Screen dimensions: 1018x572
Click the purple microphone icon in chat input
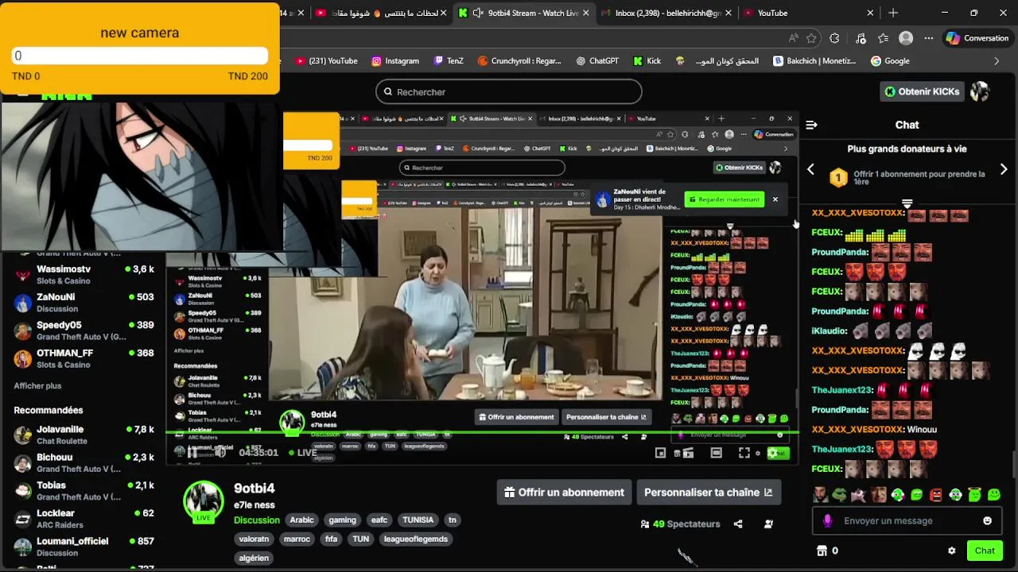coord(828,521)
